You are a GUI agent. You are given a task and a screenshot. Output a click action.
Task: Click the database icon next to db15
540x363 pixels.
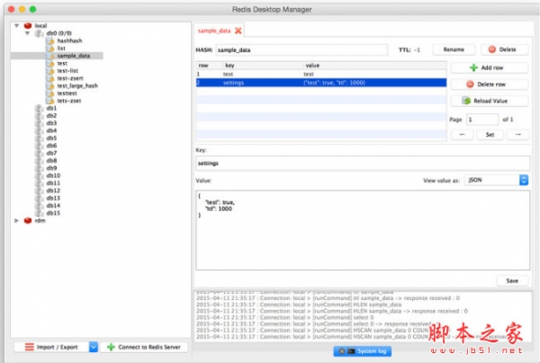(40, 213)
